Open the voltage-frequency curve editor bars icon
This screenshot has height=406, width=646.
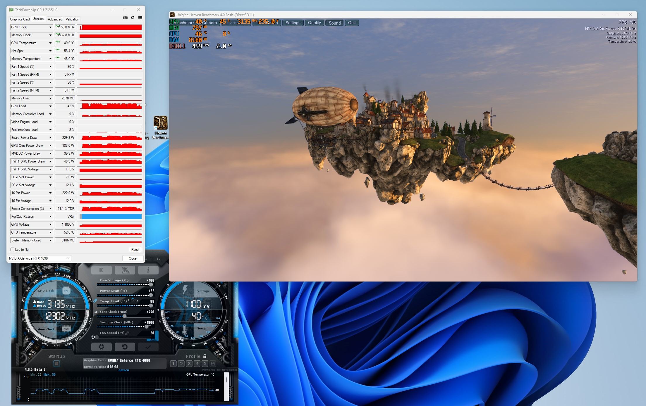96,312
